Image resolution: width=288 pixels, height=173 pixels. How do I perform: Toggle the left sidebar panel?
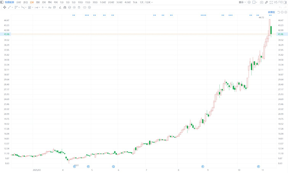tap(2, 2)
